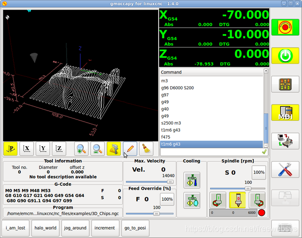Screen dimensions: 302x238
Task: Toggle flood coolant button
Action: pyautogui.click(x=192, y=180)
